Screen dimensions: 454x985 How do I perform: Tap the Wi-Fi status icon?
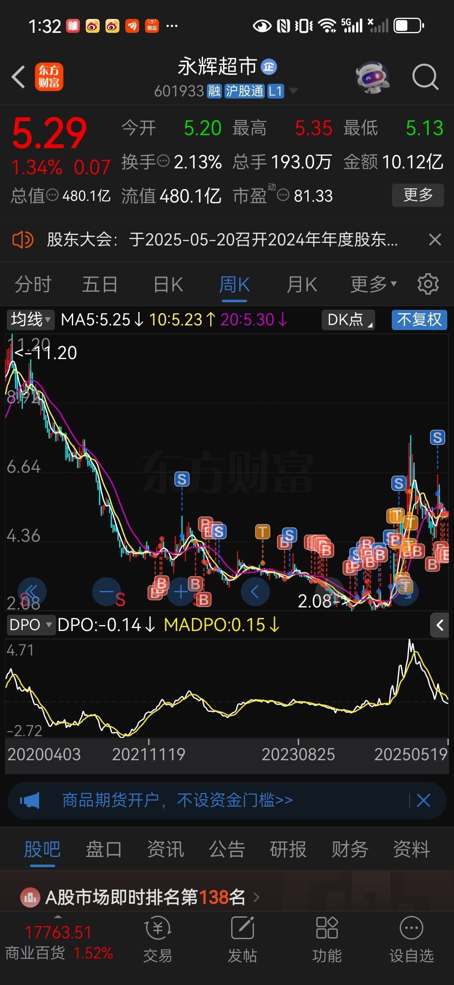327,26
